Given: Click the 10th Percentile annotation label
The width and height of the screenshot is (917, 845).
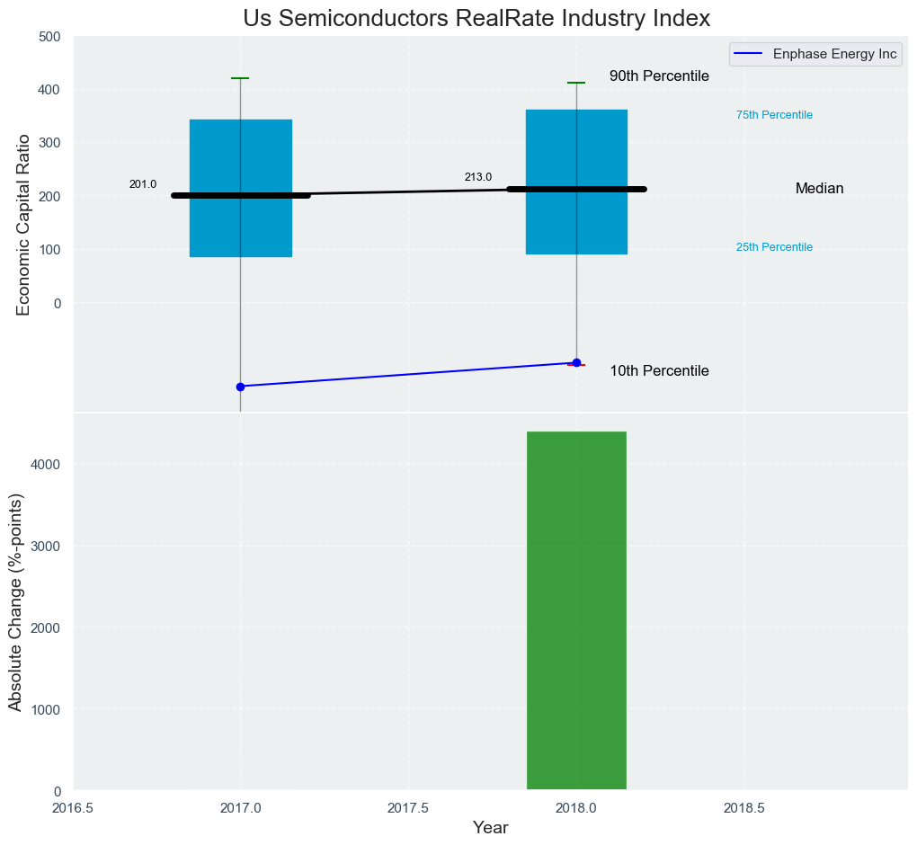Looking at the screenshot, I should 659,371.
